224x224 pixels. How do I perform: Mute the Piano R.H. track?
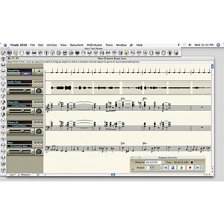click(41, 102)
